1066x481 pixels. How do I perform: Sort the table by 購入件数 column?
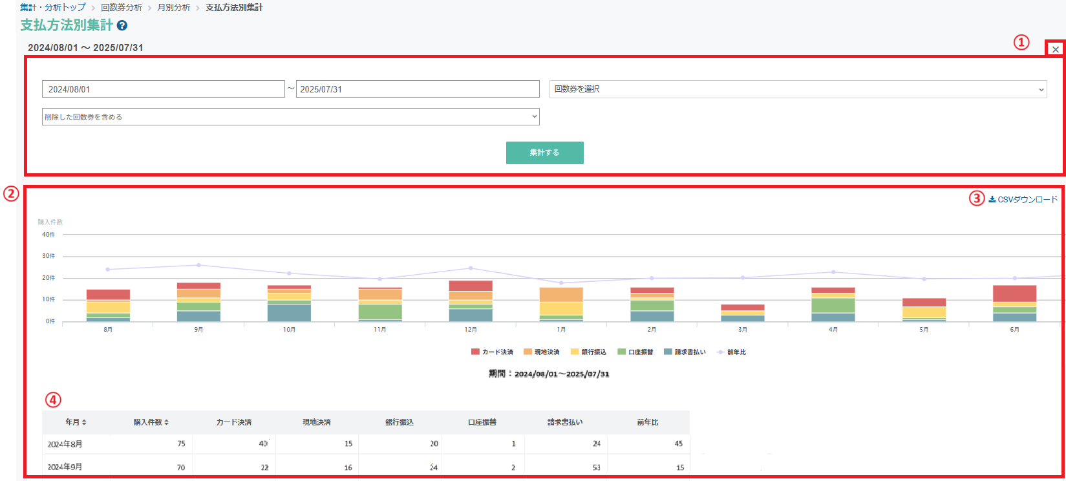151,422
